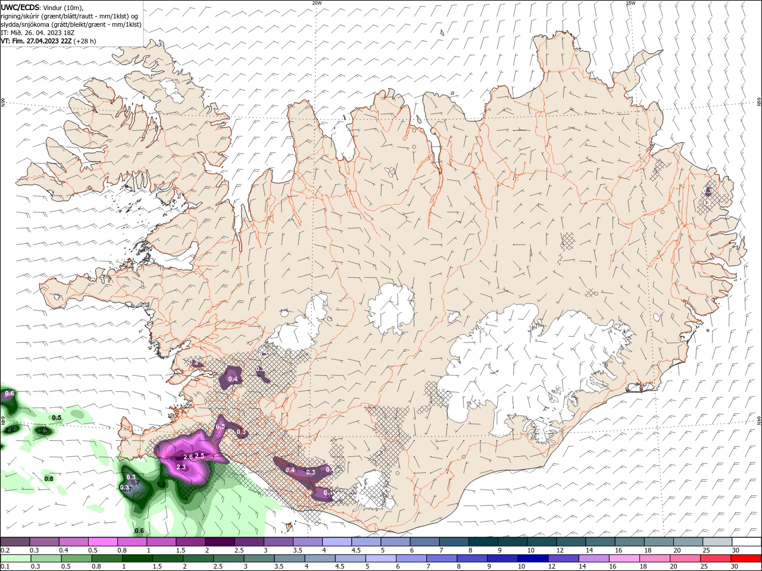762x571 pixels.
Task: Click the snow-scale swatch starting at 14
Action: pyautogui.click(x=601, y=542)
